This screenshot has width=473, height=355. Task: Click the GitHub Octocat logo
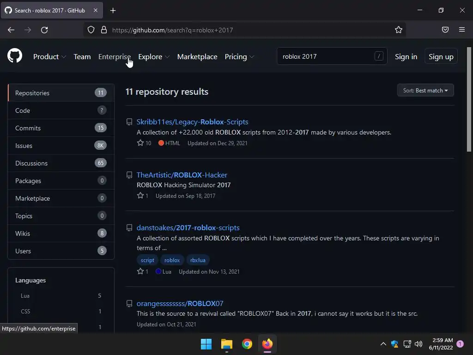click(15, 56)
